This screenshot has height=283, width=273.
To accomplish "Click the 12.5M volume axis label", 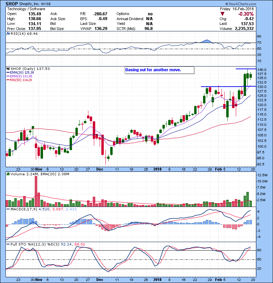I will point(262,175).
